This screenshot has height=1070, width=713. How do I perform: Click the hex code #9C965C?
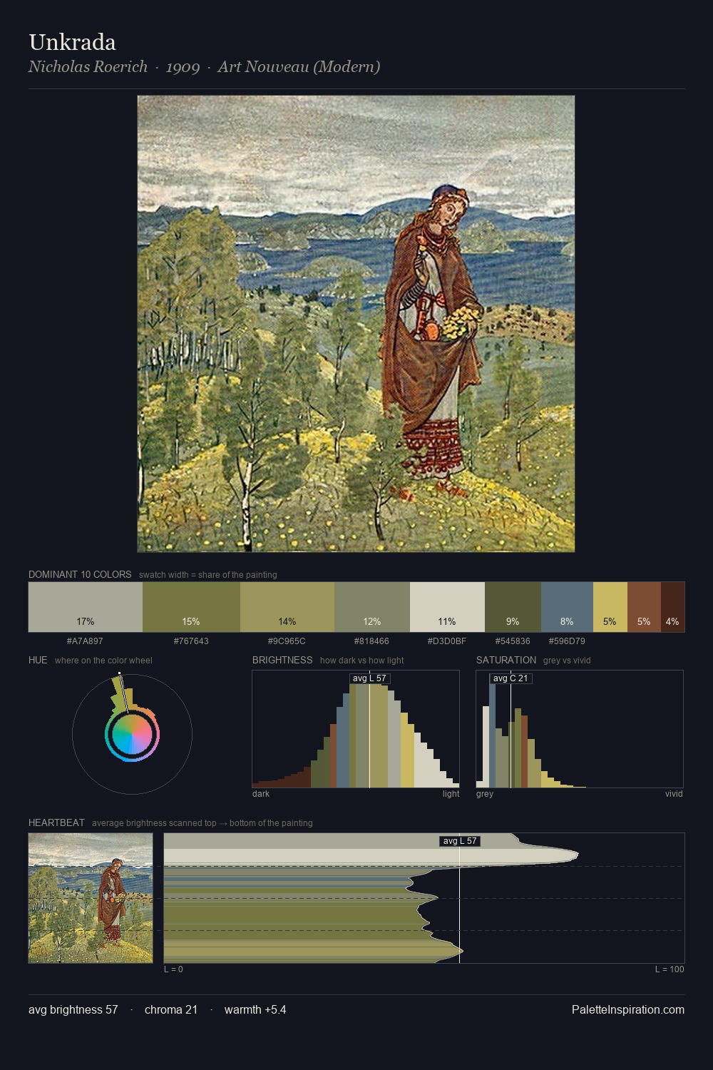(287, 641)
